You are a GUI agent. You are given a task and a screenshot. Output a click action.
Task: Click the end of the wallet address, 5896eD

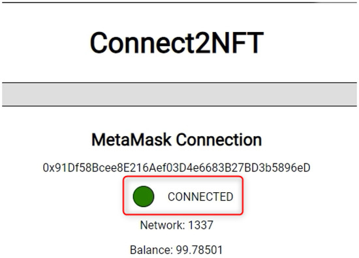click(290, 167)
